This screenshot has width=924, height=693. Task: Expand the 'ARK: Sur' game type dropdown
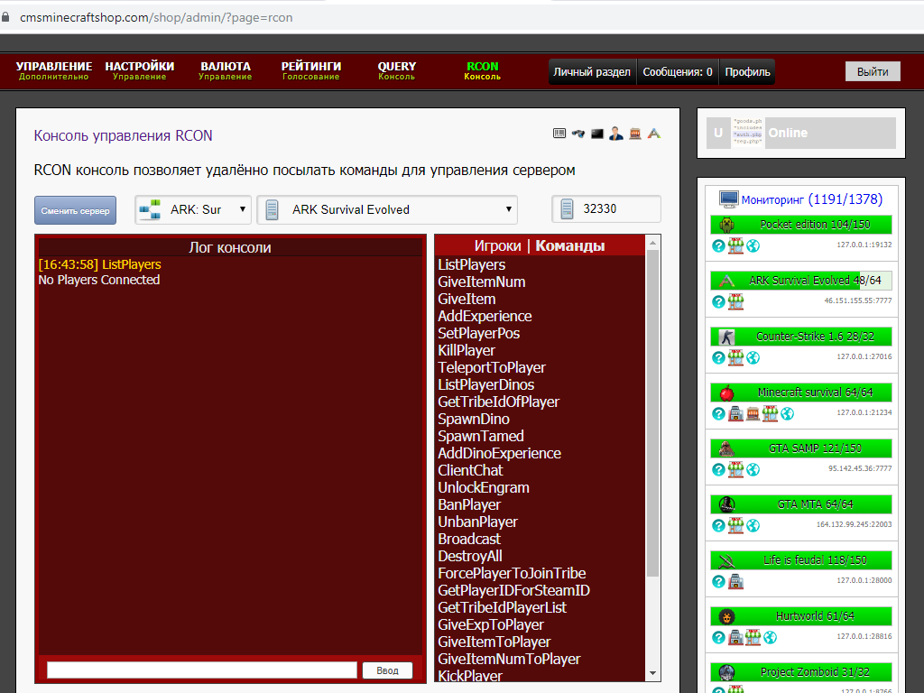pos(193,209)
